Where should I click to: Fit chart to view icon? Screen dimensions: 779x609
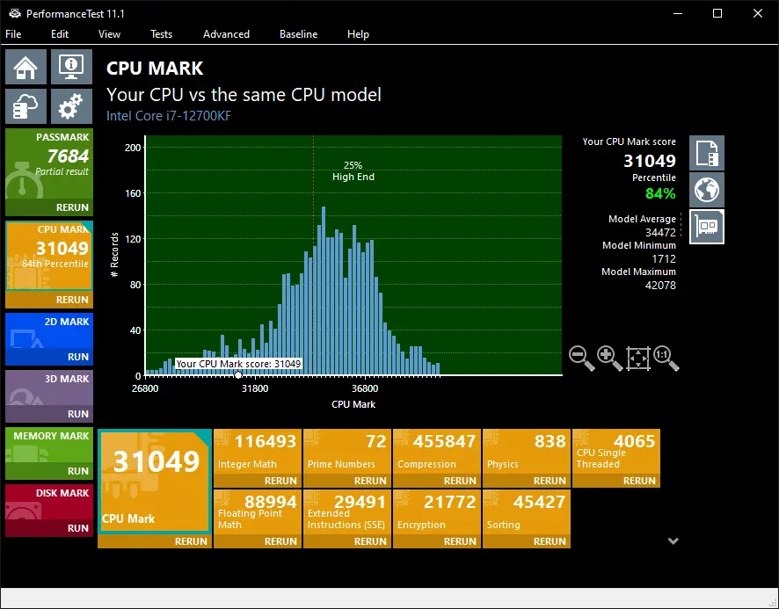tap(638, 359)
